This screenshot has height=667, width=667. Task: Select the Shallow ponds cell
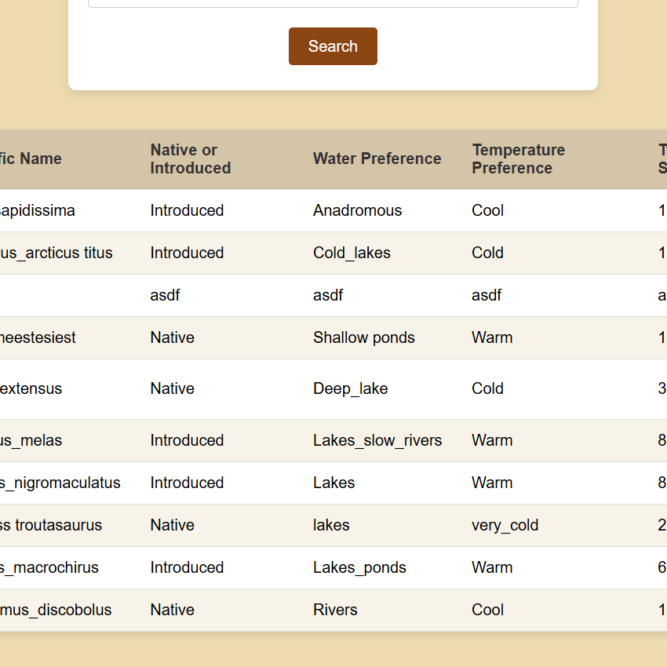tap(363, 337)
